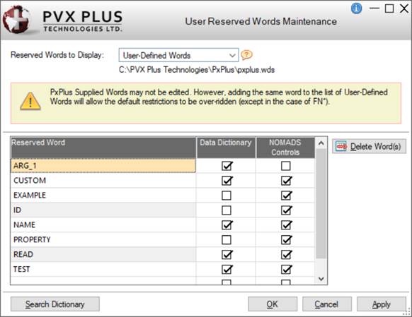Check Data Dictionary box for EXAMPLE
This screenshot has width=412, height=317.
[x=227, y=196]
